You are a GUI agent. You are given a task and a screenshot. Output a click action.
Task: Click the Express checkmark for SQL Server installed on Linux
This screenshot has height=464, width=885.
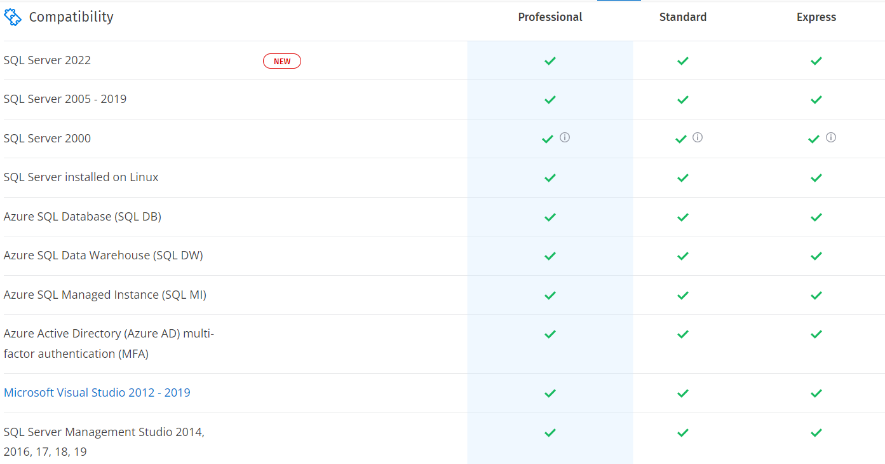pos(816,178)
